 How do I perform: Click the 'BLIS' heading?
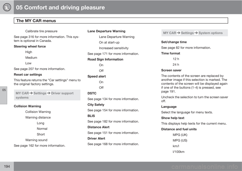click(91, 116)
